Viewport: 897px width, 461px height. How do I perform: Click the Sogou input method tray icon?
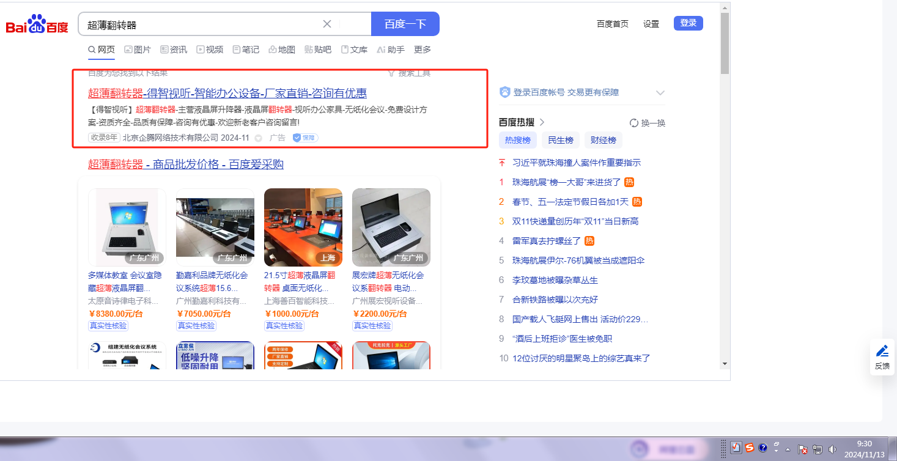pos(749,448)
